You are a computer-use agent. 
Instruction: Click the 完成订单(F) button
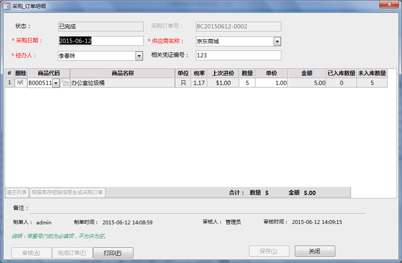point(72,253)
